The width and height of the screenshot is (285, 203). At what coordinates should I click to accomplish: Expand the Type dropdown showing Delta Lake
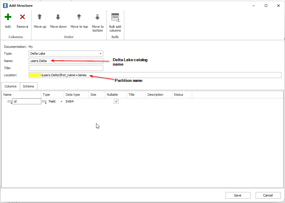pyautogui.click(x=101, y=54)
